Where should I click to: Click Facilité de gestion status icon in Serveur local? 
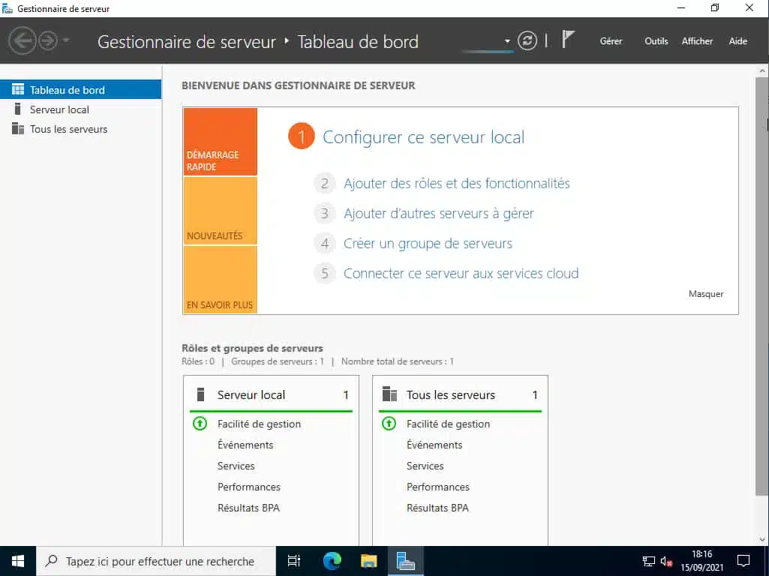coord(200,423)
